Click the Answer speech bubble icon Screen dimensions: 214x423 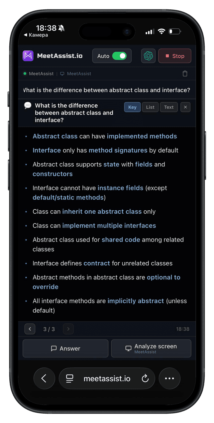pos(54,348)
